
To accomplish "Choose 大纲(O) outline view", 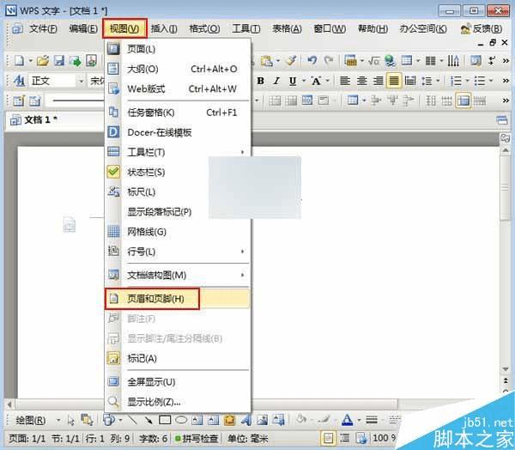I will [179, 69].
